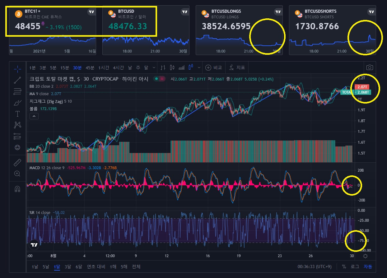Take a chart snapshot with camera icon

[x=370, y=67]
